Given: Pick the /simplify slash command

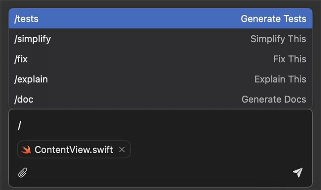Looking at the screenshot, I should click(x=33, y=39).
